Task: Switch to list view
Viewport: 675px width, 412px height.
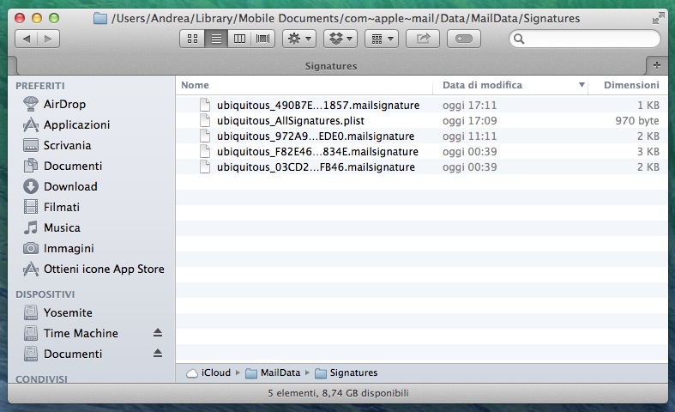Action: [x=216, y=39]
